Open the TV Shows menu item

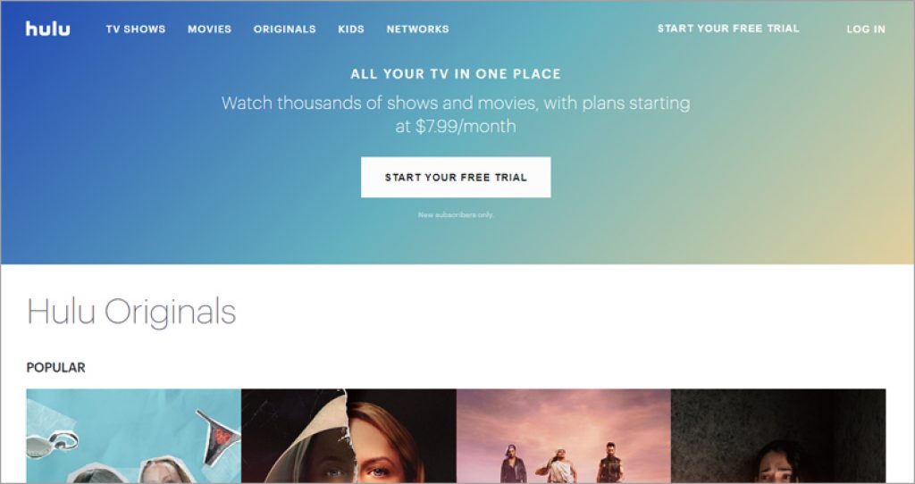pyautogui.click(x=136, y=29)
